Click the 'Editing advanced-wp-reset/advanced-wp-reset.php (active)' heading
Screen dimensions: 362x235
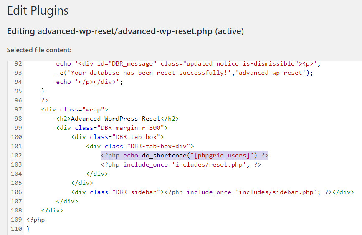[125, 31]
